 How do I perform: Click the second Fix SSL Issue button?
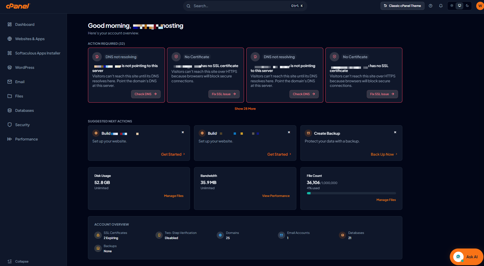[x=382, y=94]
